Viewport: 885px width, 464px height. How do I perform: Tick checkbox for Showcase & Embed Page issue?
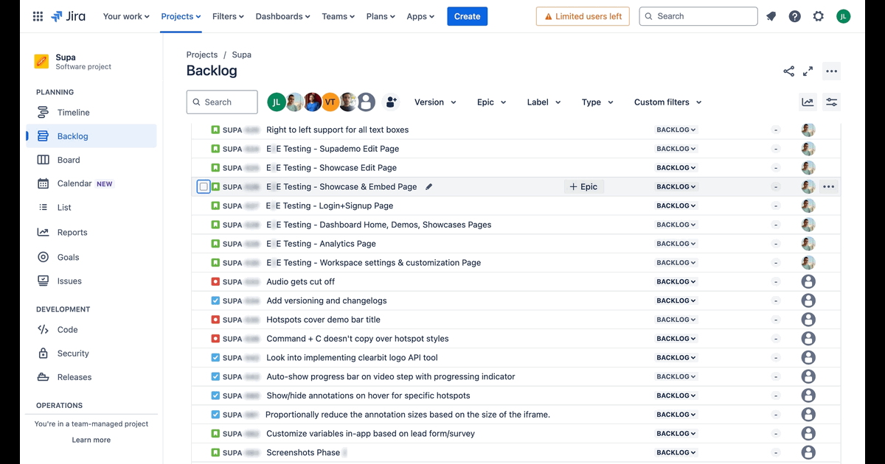[x=204, y=187]
